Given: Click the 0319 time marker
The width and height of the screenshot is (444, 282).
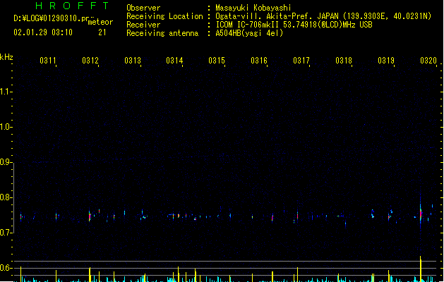Looking at the screenshot, I should (386, 61).
